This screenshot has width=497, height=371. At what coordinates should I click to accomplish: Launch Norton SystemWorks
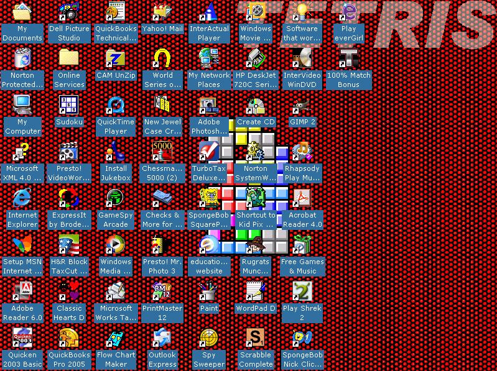(x=256, y=151)
